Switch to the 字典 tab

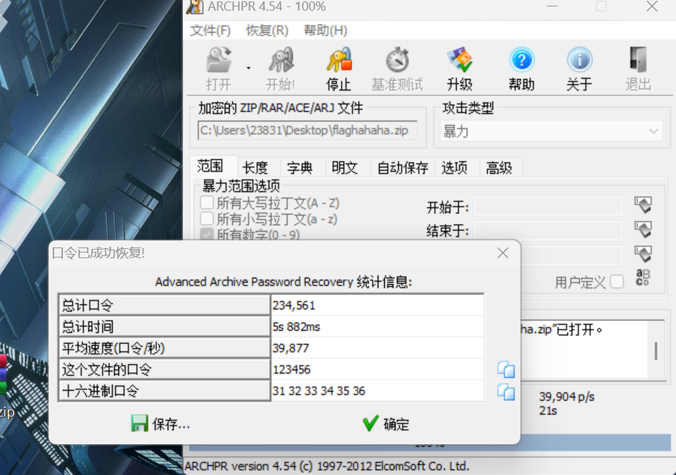point(300,168)
